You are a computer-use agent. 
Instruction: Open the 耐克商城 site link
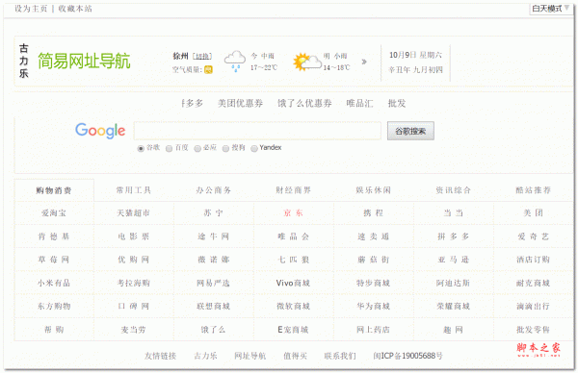coord(533,283)
